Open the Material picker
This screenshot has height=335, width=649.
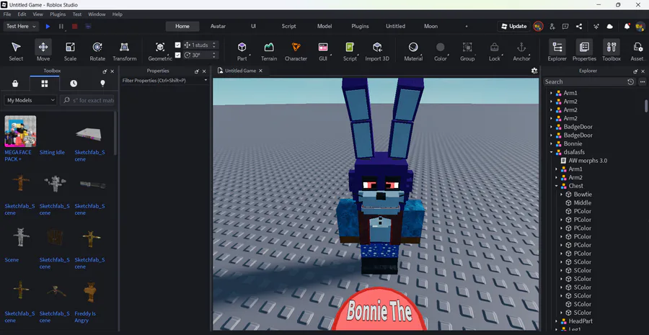click(x=413, y=51)
